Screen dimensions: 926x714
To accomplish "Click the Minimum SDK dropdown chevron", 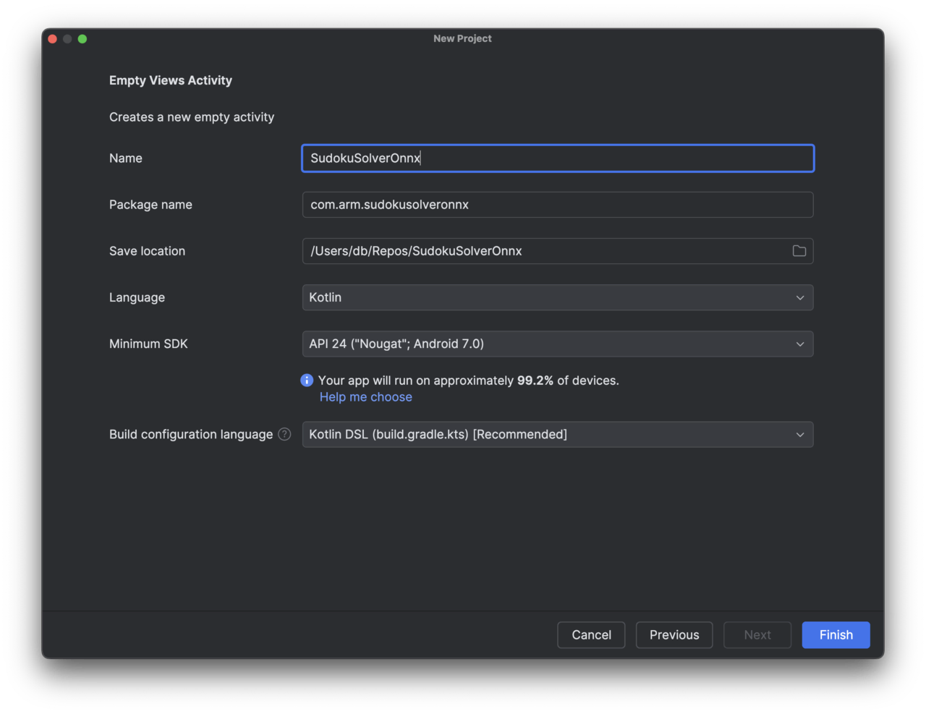I will click(x=800, y=344).
